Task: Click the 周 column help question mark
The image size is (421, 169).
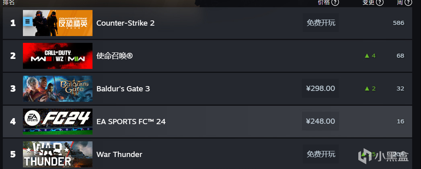Action: (409, 2)
